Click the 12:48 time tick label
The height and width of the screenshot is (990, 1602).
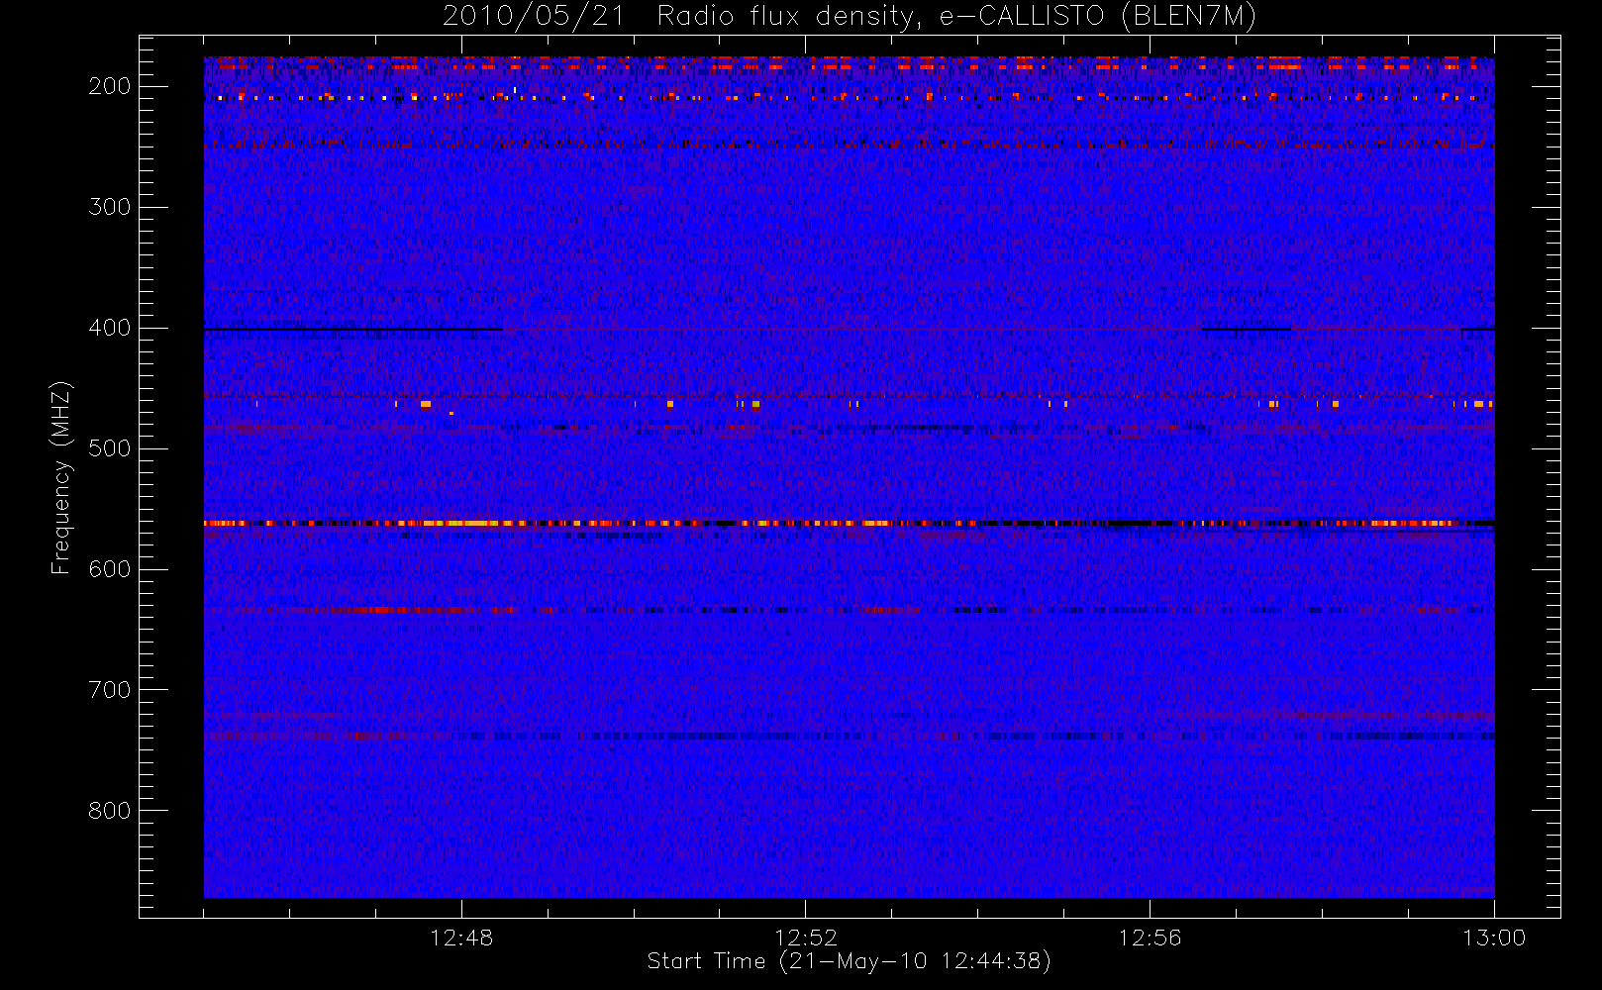pos(461,938)
